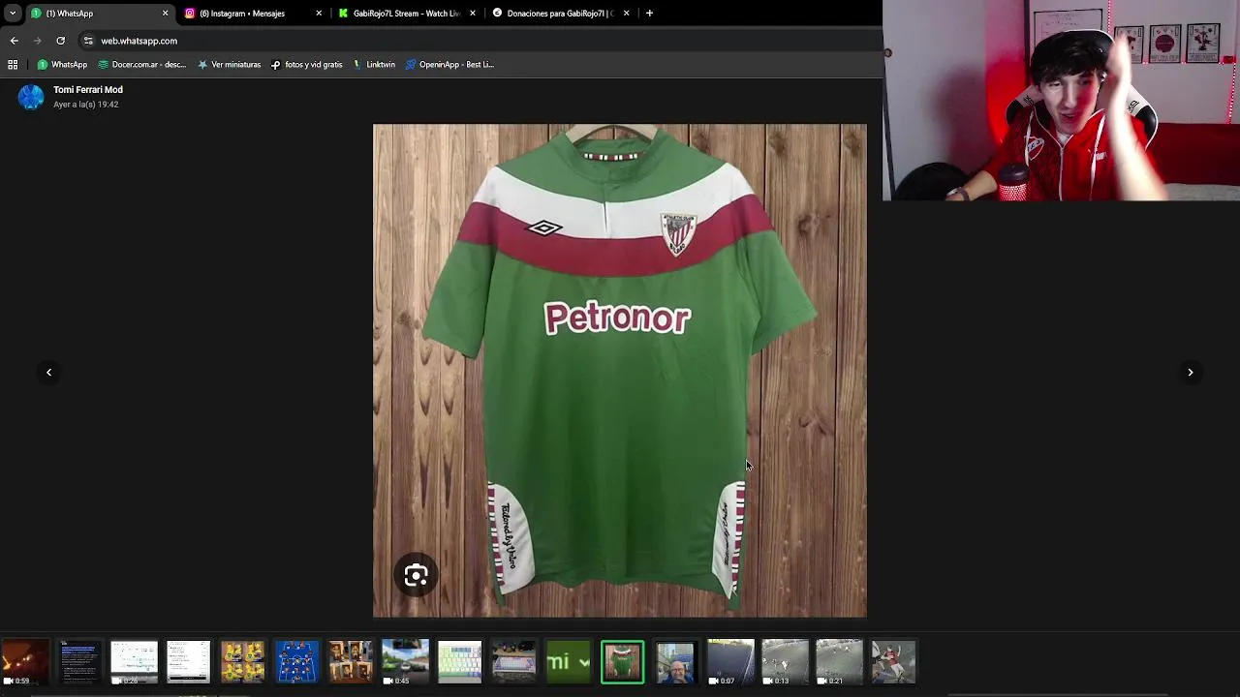Select the 0:07 video thumbnail
This screenshot has width=1240, height=697.
[730, 663]
